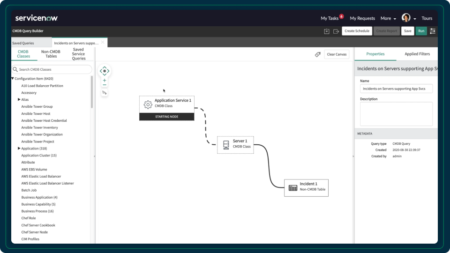Collapse the left panel handle
The height and width of the screenshot is (253, 450).
[x=94, y=156]
